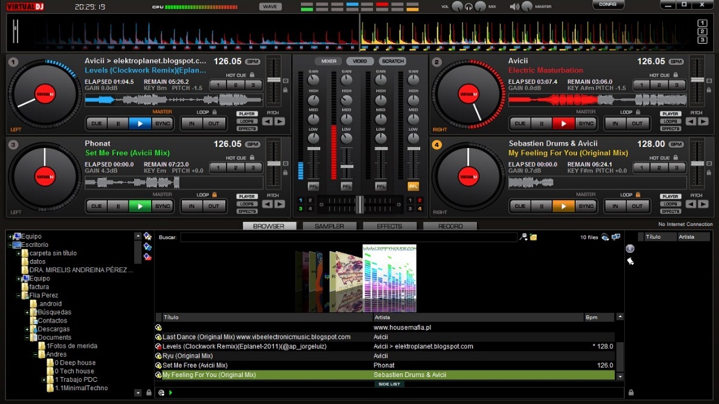The height and width of the screenshot is (404, 719).
Task: Select the BROWSER tab
Action: (x=269, y=226)
